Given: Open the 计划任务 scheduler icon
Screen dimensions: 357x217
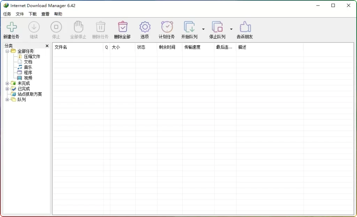Looking at the screenshot, I should click(x=167, y=30).
